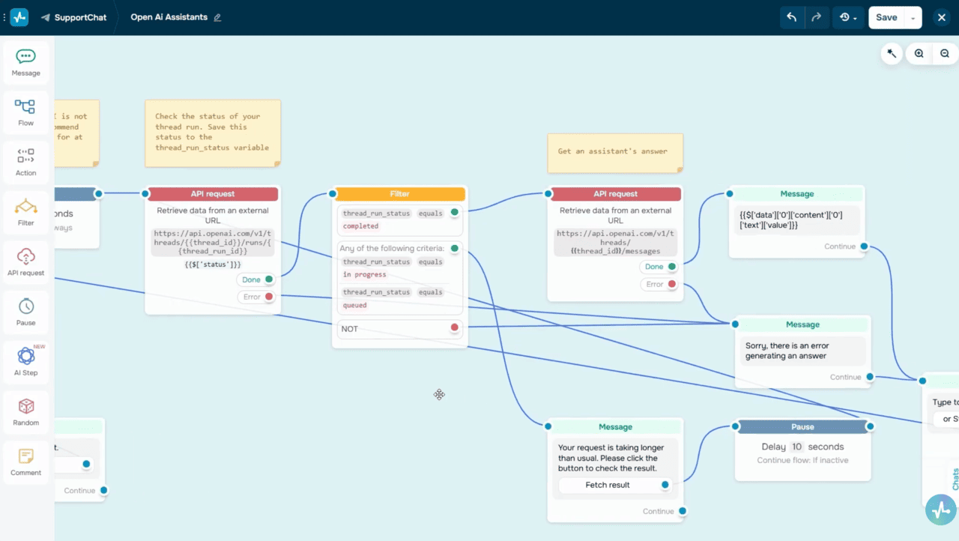Zoom in on the flow canvas
Viewport: 959px width, 541px height.
(x=919, y=53)
